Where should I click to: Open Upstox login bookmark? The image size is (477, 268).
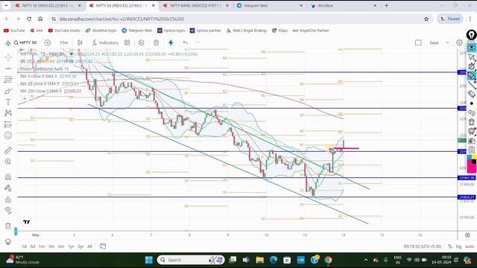(x=171, y=31)
